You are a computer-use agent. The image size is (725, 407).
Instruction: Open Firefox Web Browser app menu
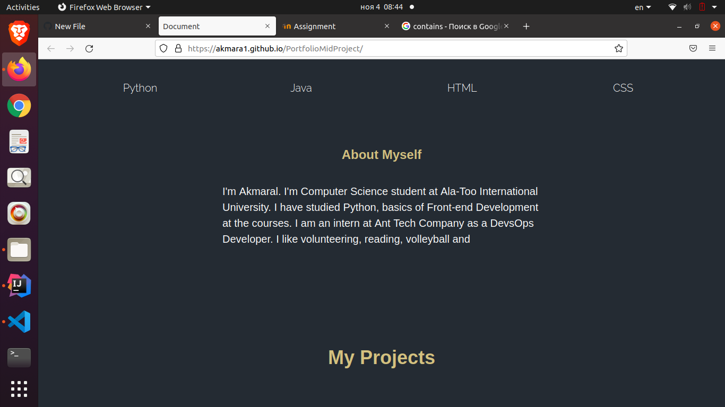click(104, 7)
